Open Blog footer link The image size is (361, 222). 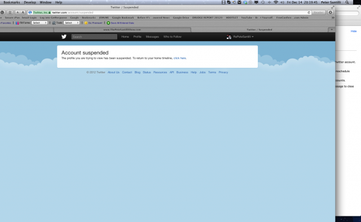click(138, 72)
